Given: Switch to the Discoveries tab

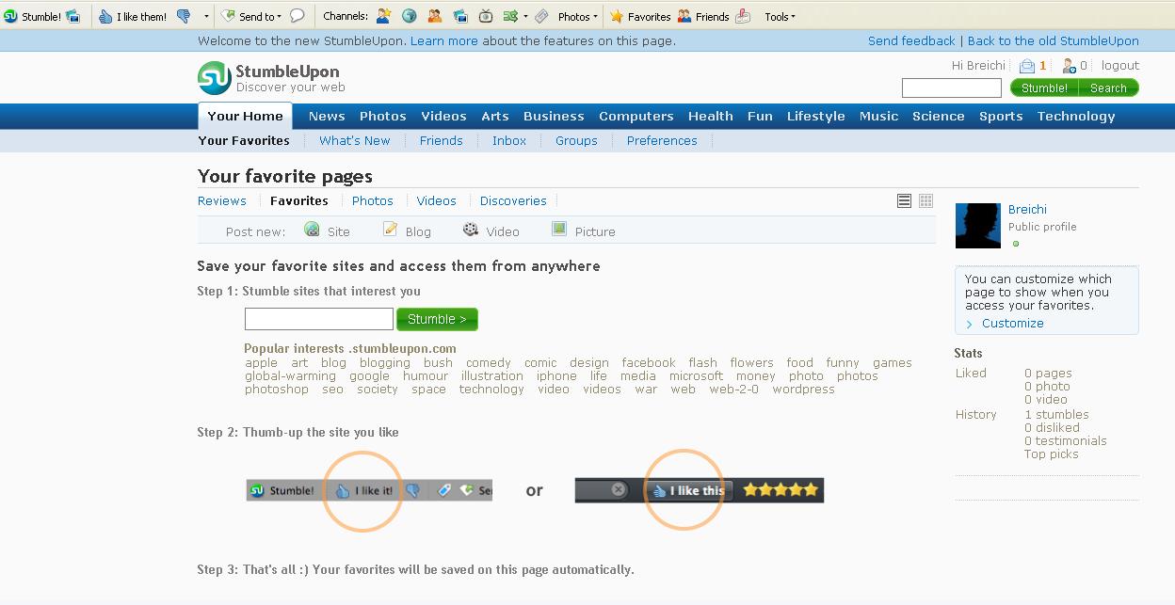Looking at the screenshot, I should pyautogui.click(x=513, y=201).
